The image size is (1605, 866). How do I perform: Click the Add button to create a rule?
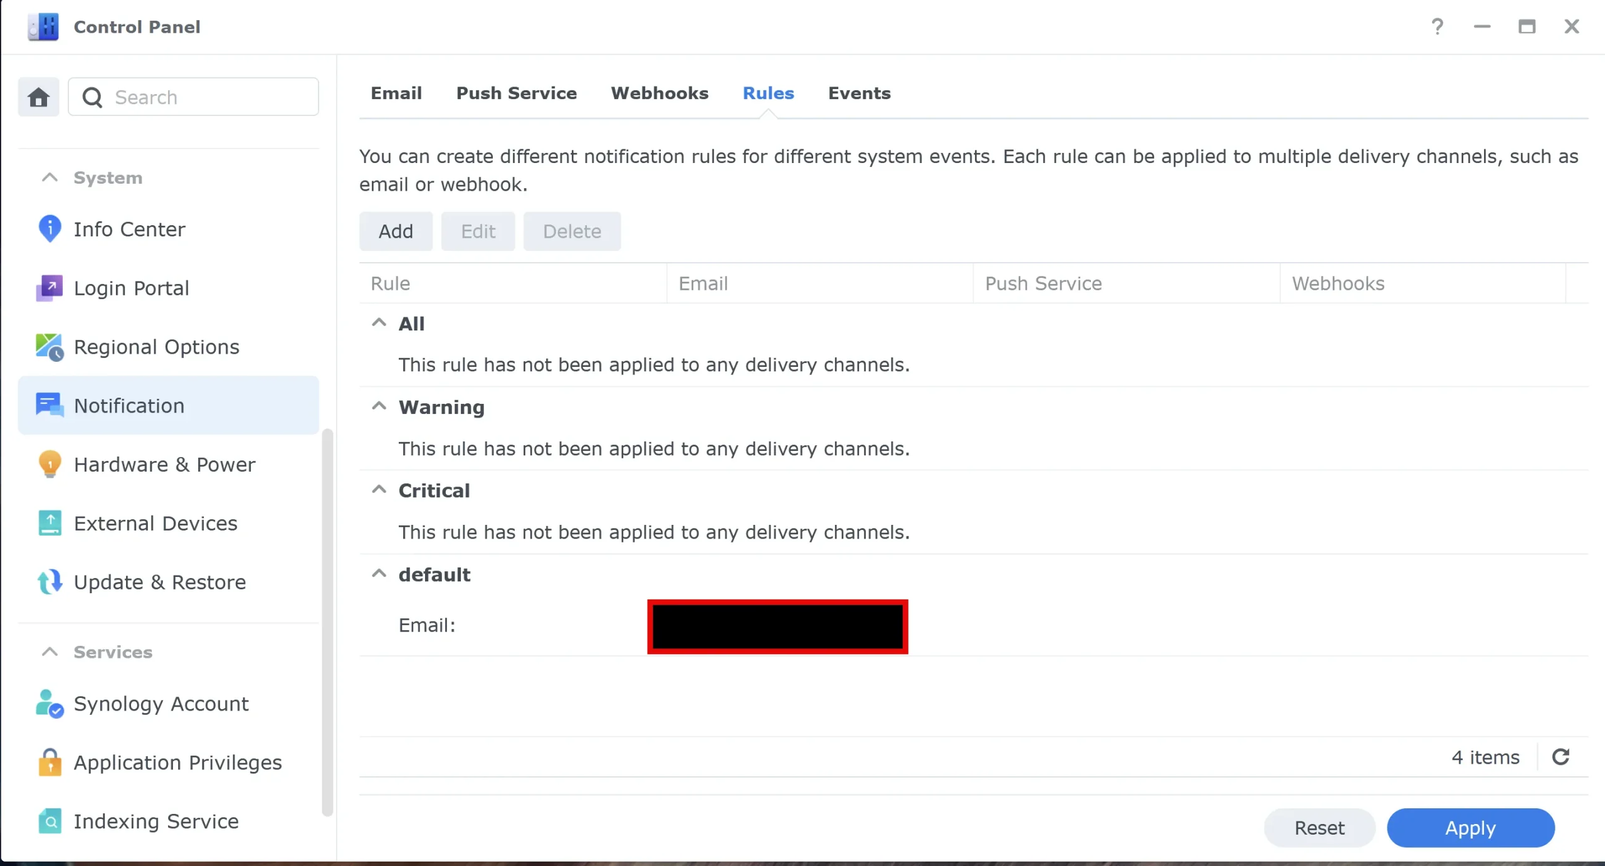coord(396,231)
